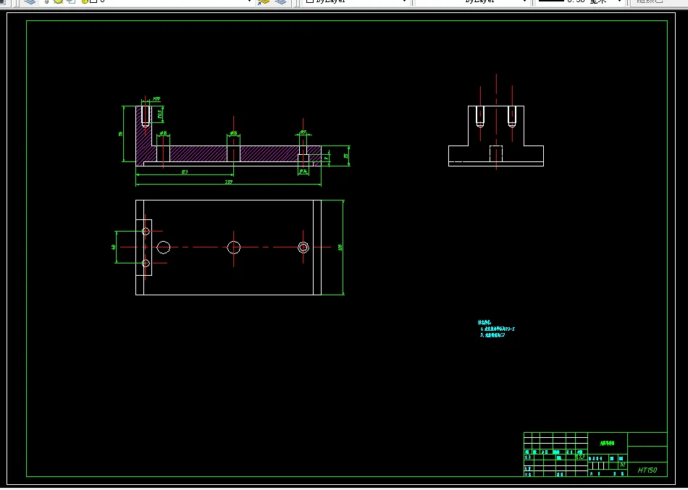
Task: Select the bottom overall length dimension text
Action: (228, 182)
